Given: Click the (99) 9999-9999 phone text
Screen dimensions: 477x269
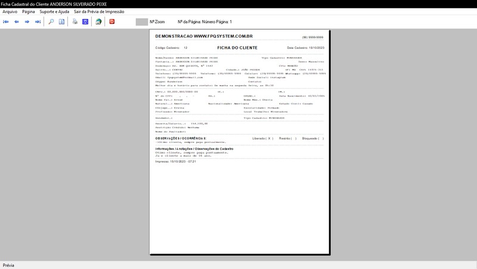Looking at the screenshot, I should (x=312, y=37).
